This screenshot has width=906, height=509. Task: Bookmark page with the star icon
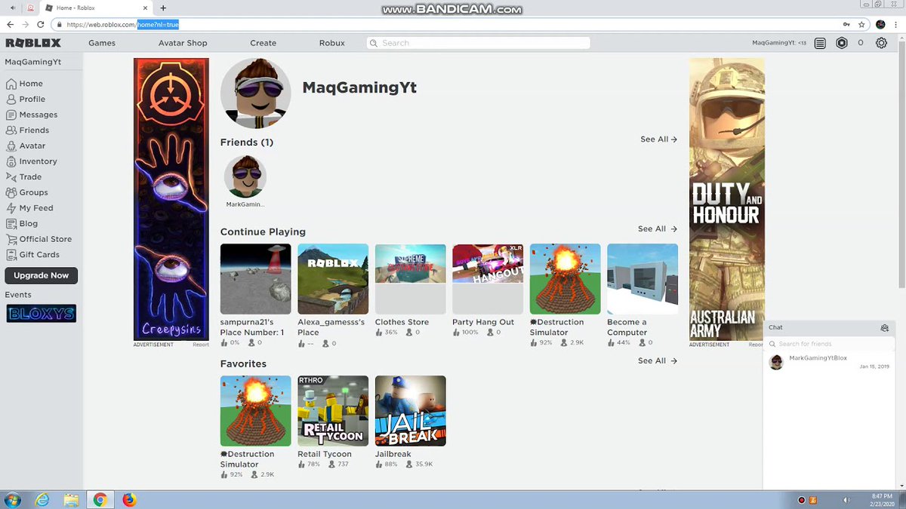coord(861,24)
